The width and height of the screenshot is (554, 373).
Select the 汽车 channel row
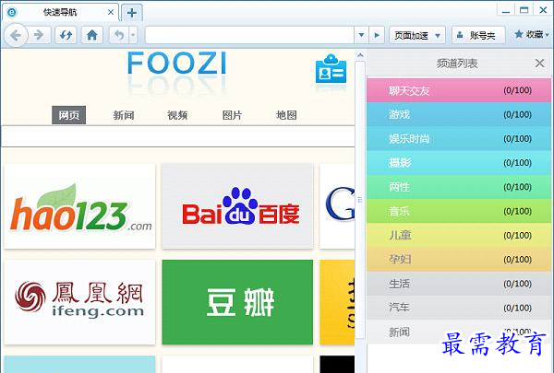(x=459, y=308)
